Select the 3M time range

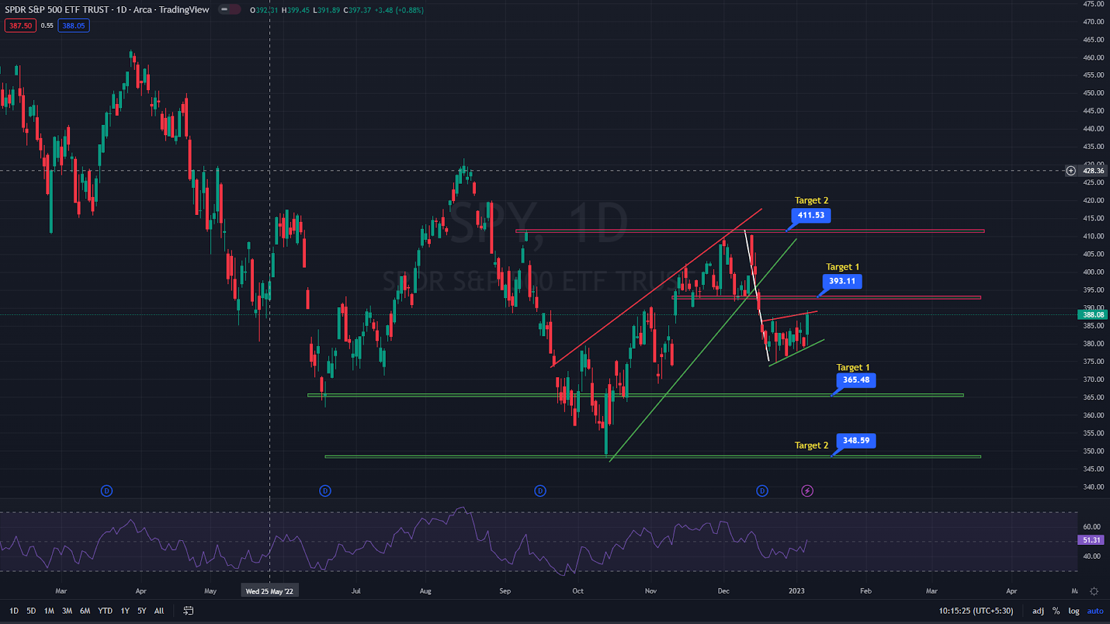point(67,611)
